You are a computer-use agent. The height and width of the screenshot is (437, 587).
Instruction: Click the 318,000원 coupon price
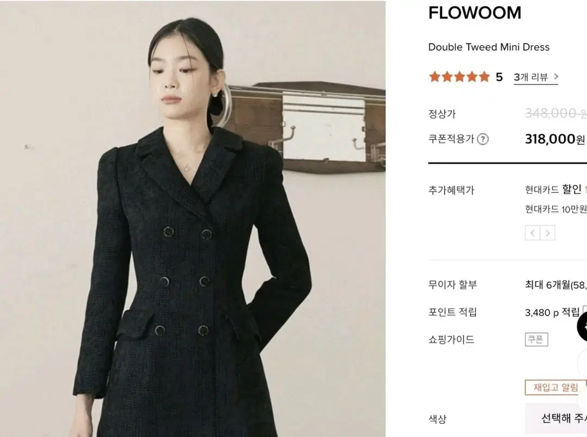[x=555, y=139]
